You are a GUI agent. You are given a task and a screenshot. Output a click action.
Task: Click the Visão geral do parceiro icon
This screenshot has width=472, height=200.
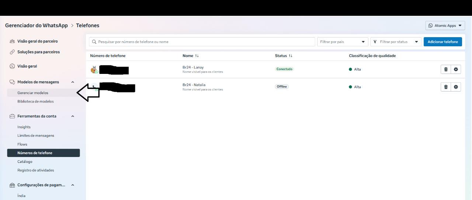pyautogui.click(x=12, y=41)
